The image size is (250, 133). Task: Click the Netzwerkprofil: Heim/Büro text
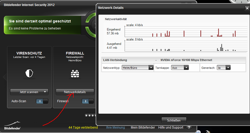pyautogui.click(x=75, y=59)
